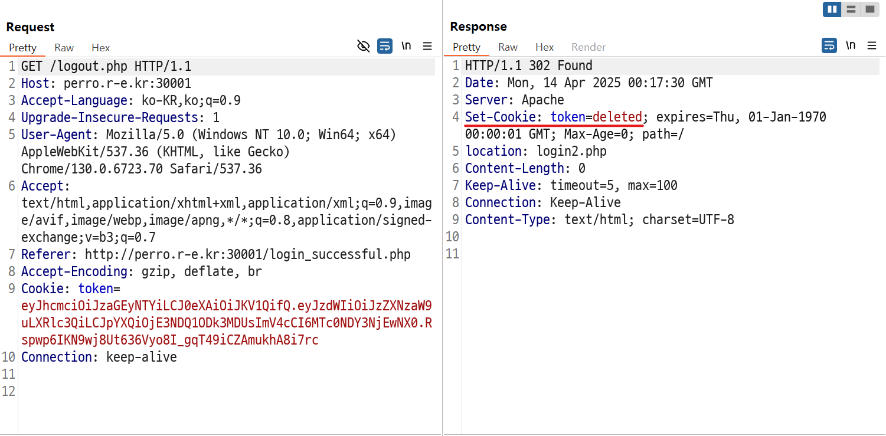Select the side-by-side split layout icon

832,9
